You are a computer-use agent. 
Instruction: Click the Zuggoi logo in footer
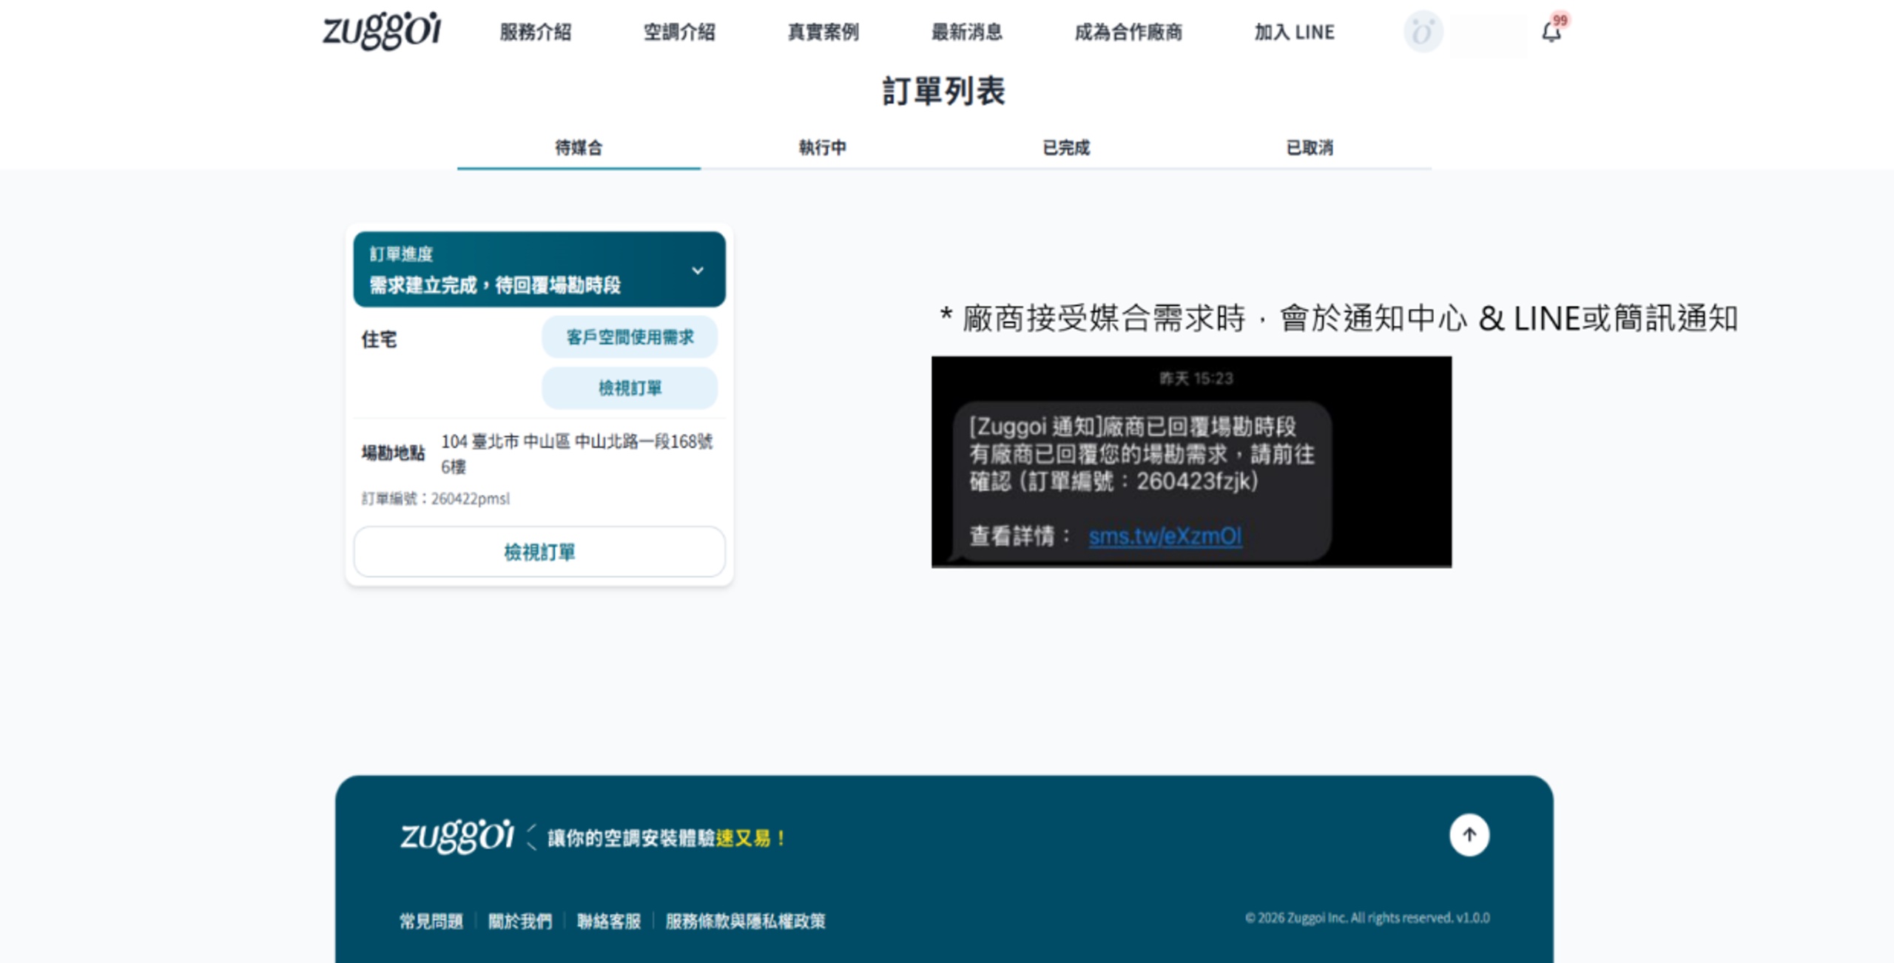(457, 836)
